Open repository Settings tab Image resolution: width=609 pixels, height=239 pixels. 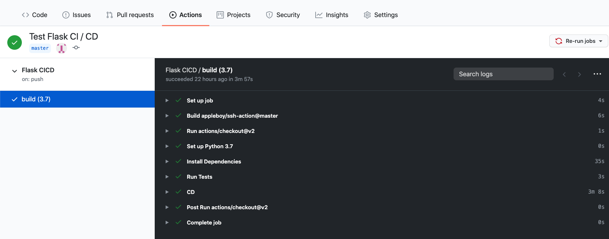pos(381,15)
